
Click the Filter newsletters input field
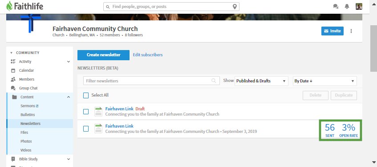(x=151, y=81)
